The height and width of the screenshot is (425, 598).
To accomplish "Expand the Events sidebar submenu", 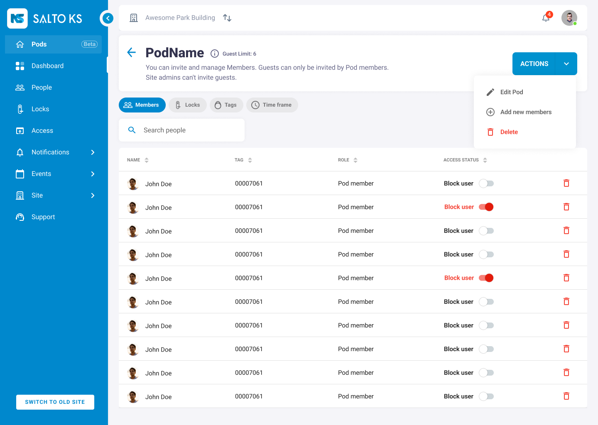I will [93, 174].
